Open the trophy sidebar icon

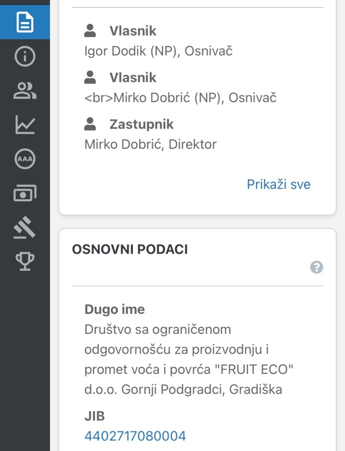(25, 261)
